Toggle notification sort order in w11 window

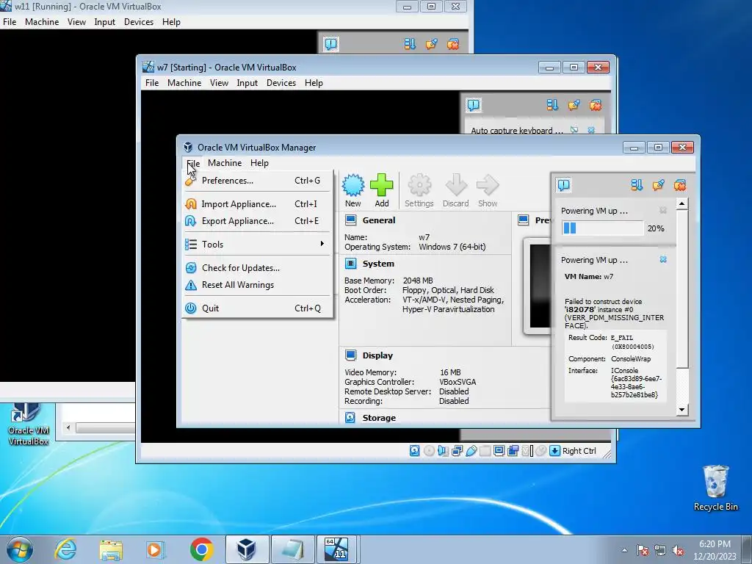pos(410,44)
